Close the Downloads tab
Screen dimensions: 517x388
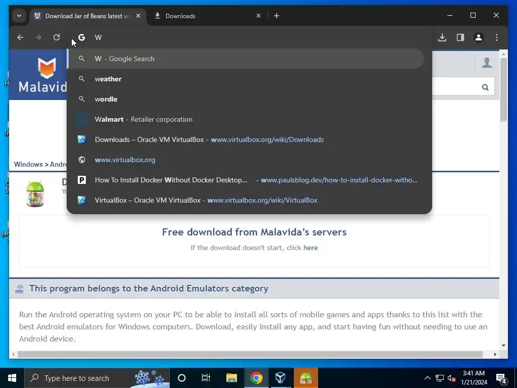pos(258,16)
